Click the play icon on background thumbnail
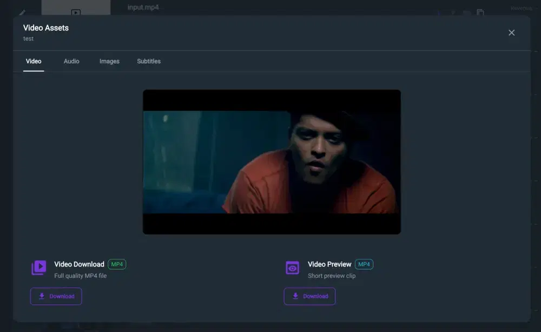 coord(76,12)
